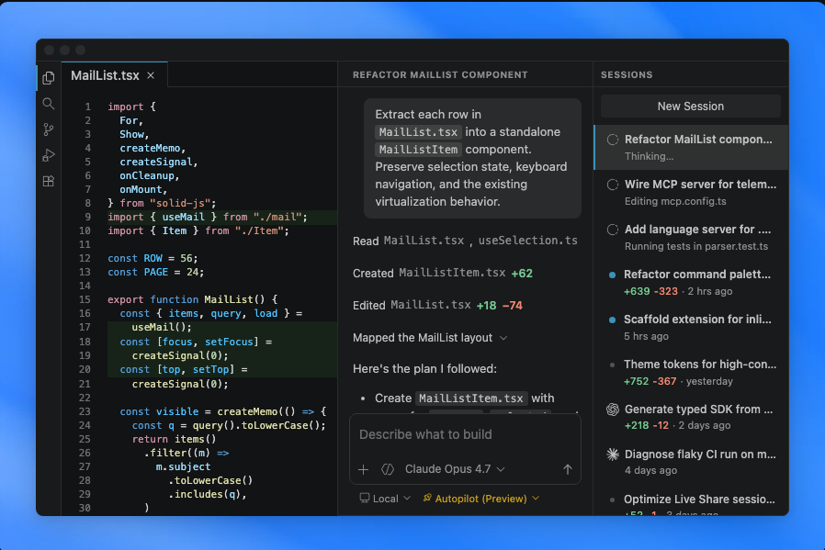Send the prompt with the up arrow
825x550 pixels.
tap(567, 469)
